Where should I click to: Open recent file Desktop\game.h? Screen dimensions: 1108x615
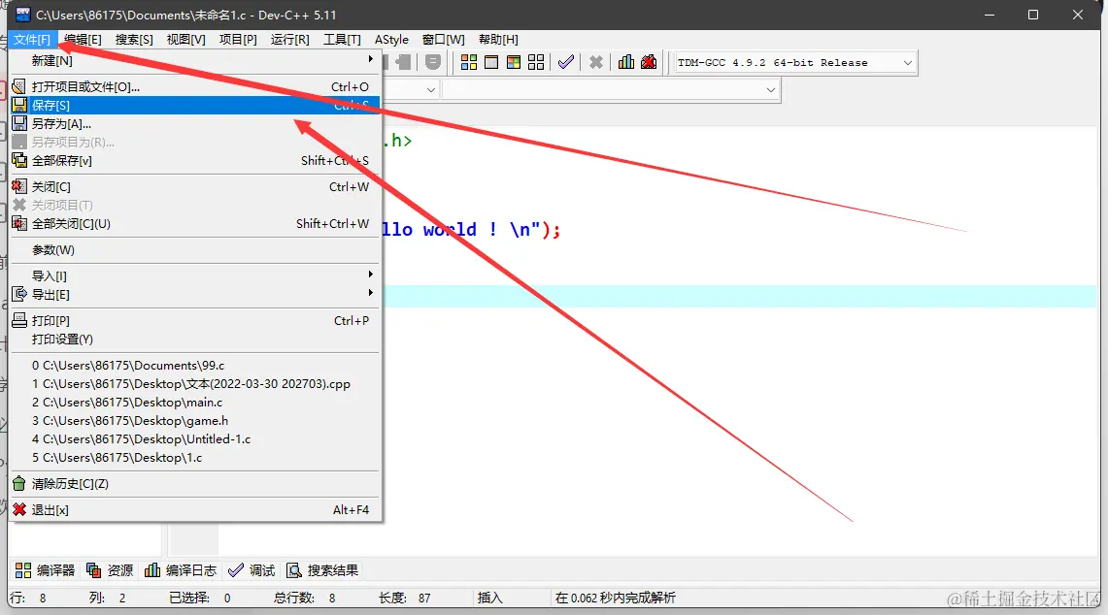click(x=194, y=420)
